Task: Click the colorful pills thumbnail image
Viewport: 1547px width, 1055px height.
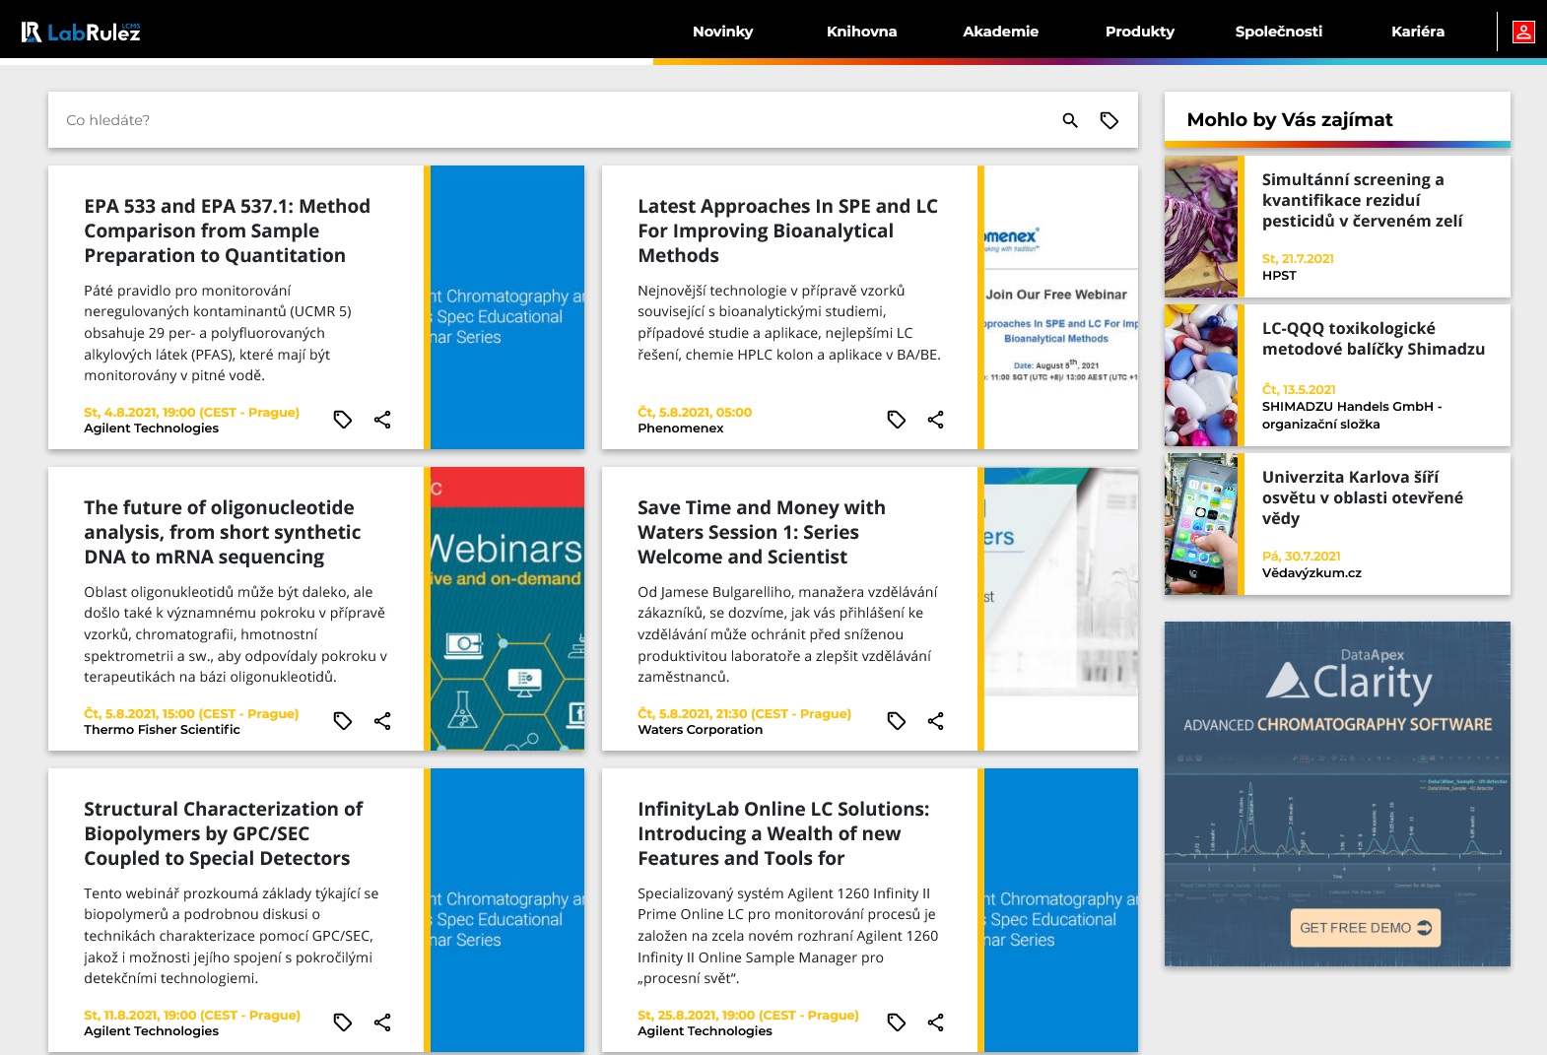Action: click(1200, 375)
